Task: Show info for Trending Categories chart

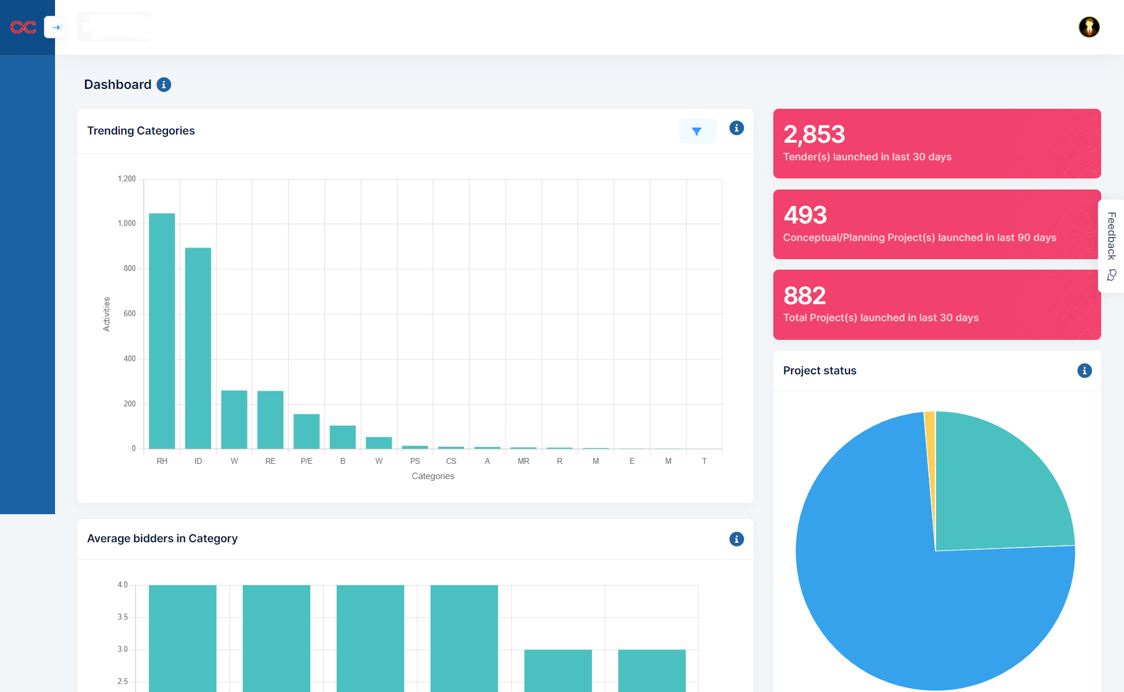Action: pyautogui.click(x=736, y=128)
